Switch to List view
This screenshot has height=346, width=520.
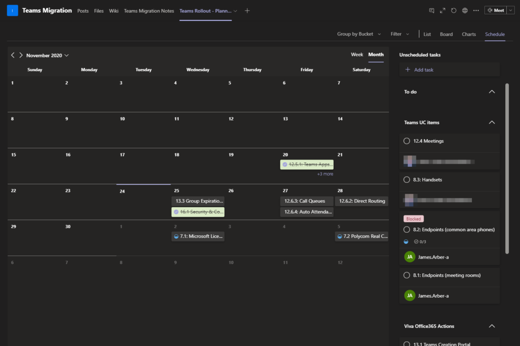point(427,34)
